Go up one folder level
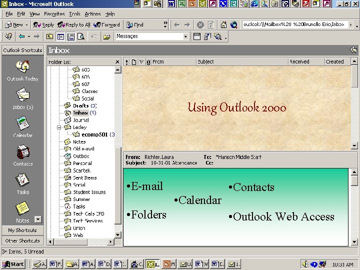This screenshot has width=360, height=270. pyautogui.click(x=49, y=36)
